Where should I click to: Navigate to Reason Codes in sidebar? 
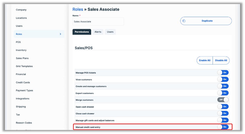(24, 123)
